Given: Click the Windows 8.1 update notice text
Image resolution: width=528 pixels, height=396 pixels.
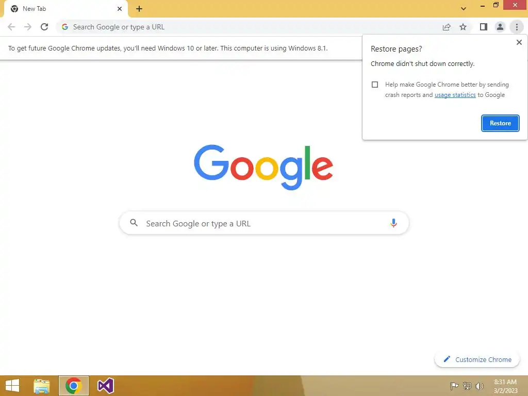Looking at the screenshot, I should (168, 48).
